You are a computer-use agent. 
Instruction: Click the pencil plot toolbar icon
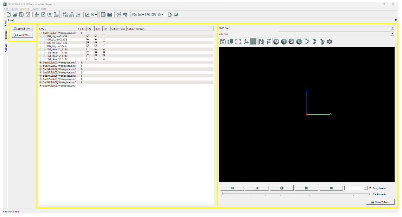88,15
